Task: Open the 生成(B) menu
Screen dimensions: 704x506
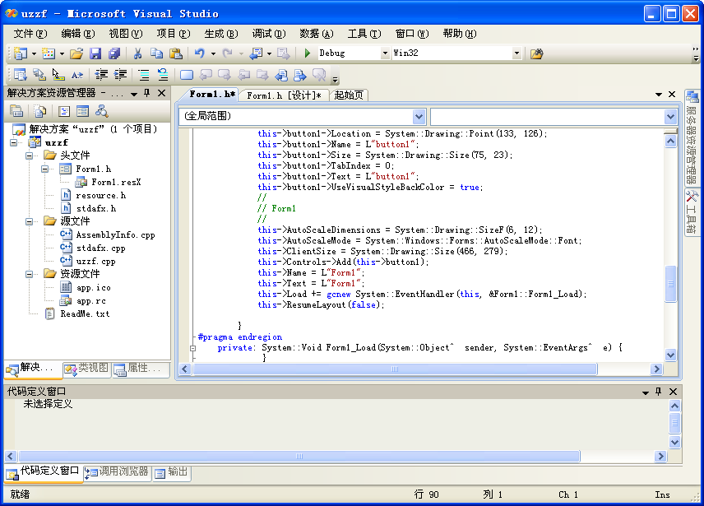Action: (221, 34)
